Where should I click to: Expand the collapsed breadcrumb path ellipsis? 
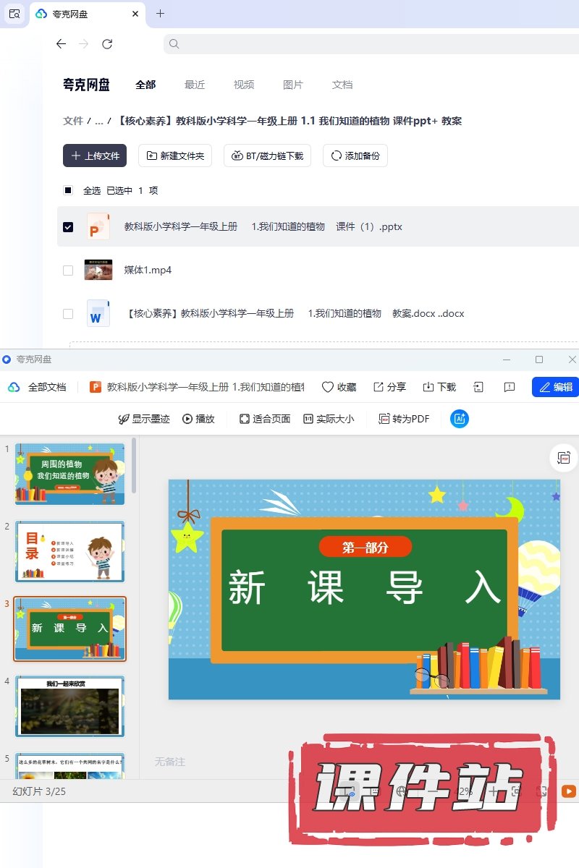(99, 121)
